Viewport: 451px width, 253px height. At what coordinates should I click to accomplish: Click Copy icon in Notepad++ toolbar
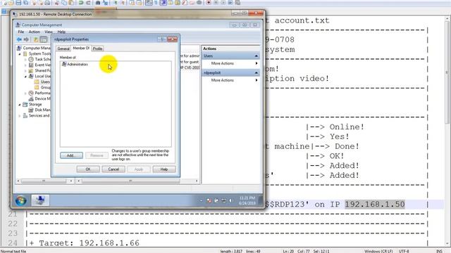pyautogui.click(x=64, y=3)
